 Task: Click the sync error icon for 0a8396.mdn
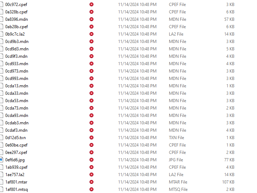click(x=91, y=19)
